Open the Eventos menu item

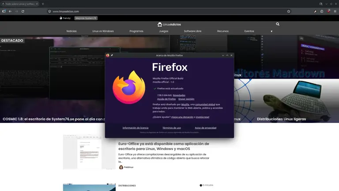(249, 31)
